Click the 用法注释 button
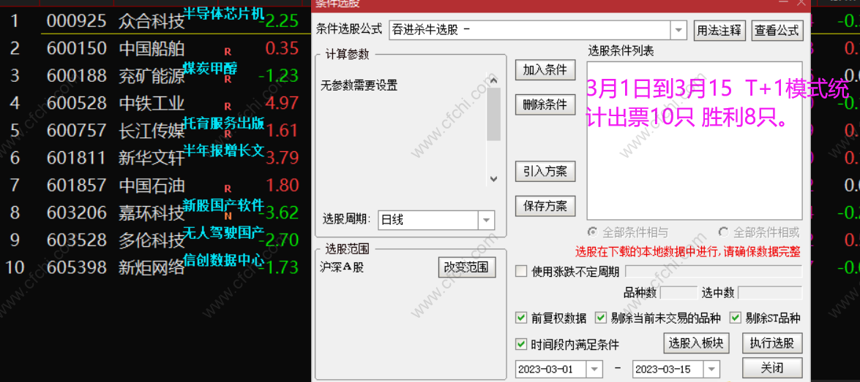 pyautogui.click(x=719, y=30)
